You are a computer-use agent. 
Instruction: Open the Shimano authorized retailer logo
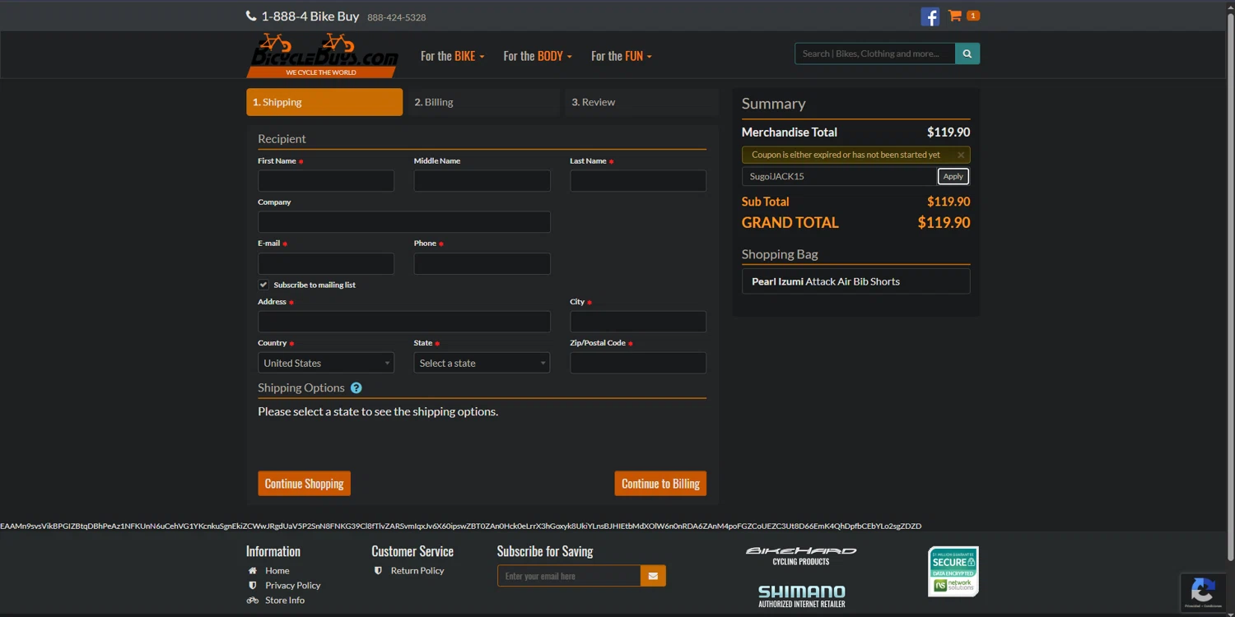(801, 596)
